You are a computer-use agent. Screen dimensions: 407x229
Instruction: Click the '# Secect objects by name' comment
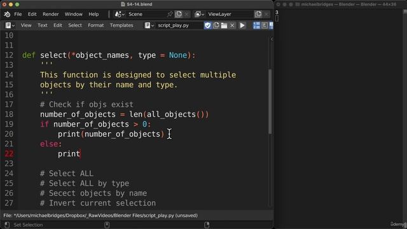(93, 193)
